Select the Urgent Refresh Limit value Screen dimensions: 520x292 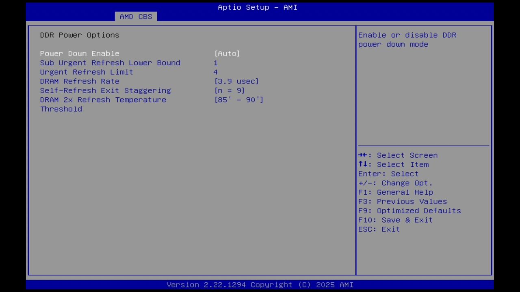(x=216, y=72)
